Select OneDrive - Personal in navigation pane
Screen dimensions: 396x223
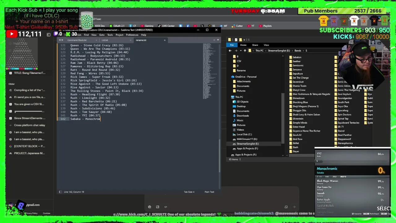(246, 77)
